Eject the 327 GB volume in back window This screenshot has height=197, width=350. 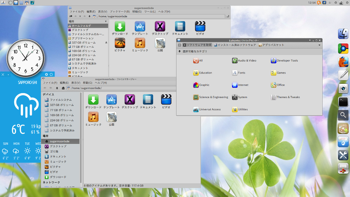tap(106, 43)
